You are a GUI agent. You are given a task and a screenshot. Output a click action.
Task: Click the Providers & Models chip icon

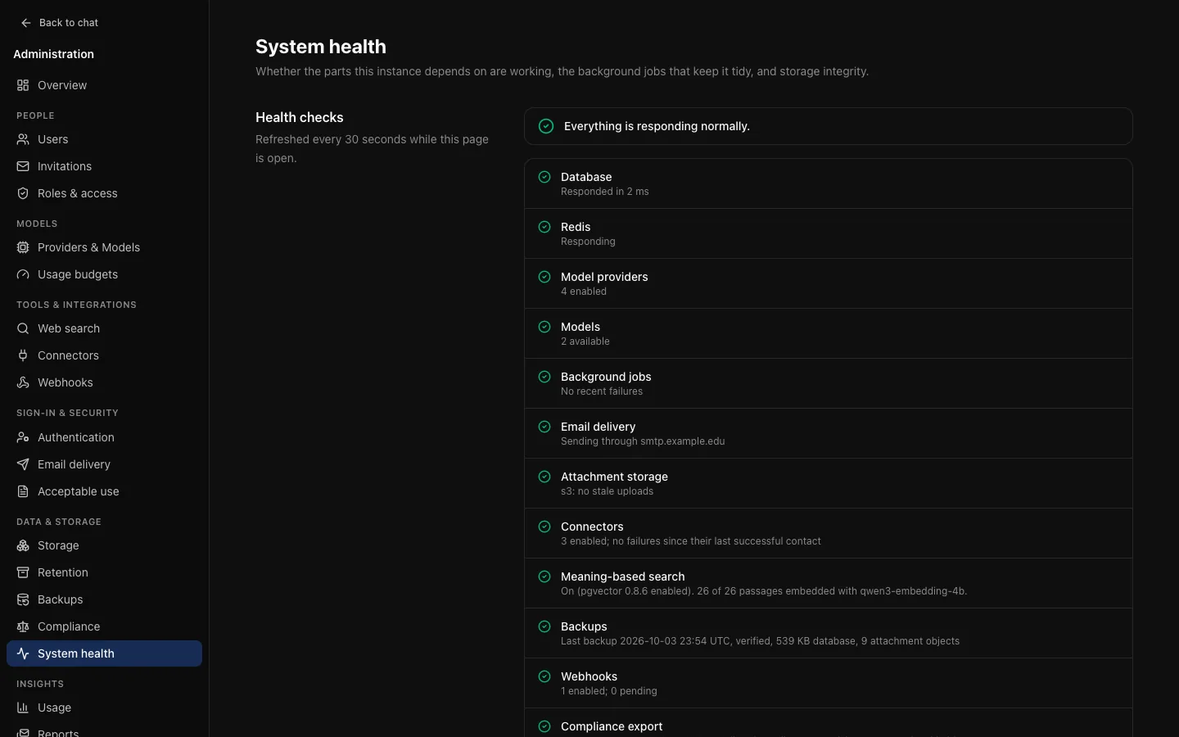click(23, 247)
